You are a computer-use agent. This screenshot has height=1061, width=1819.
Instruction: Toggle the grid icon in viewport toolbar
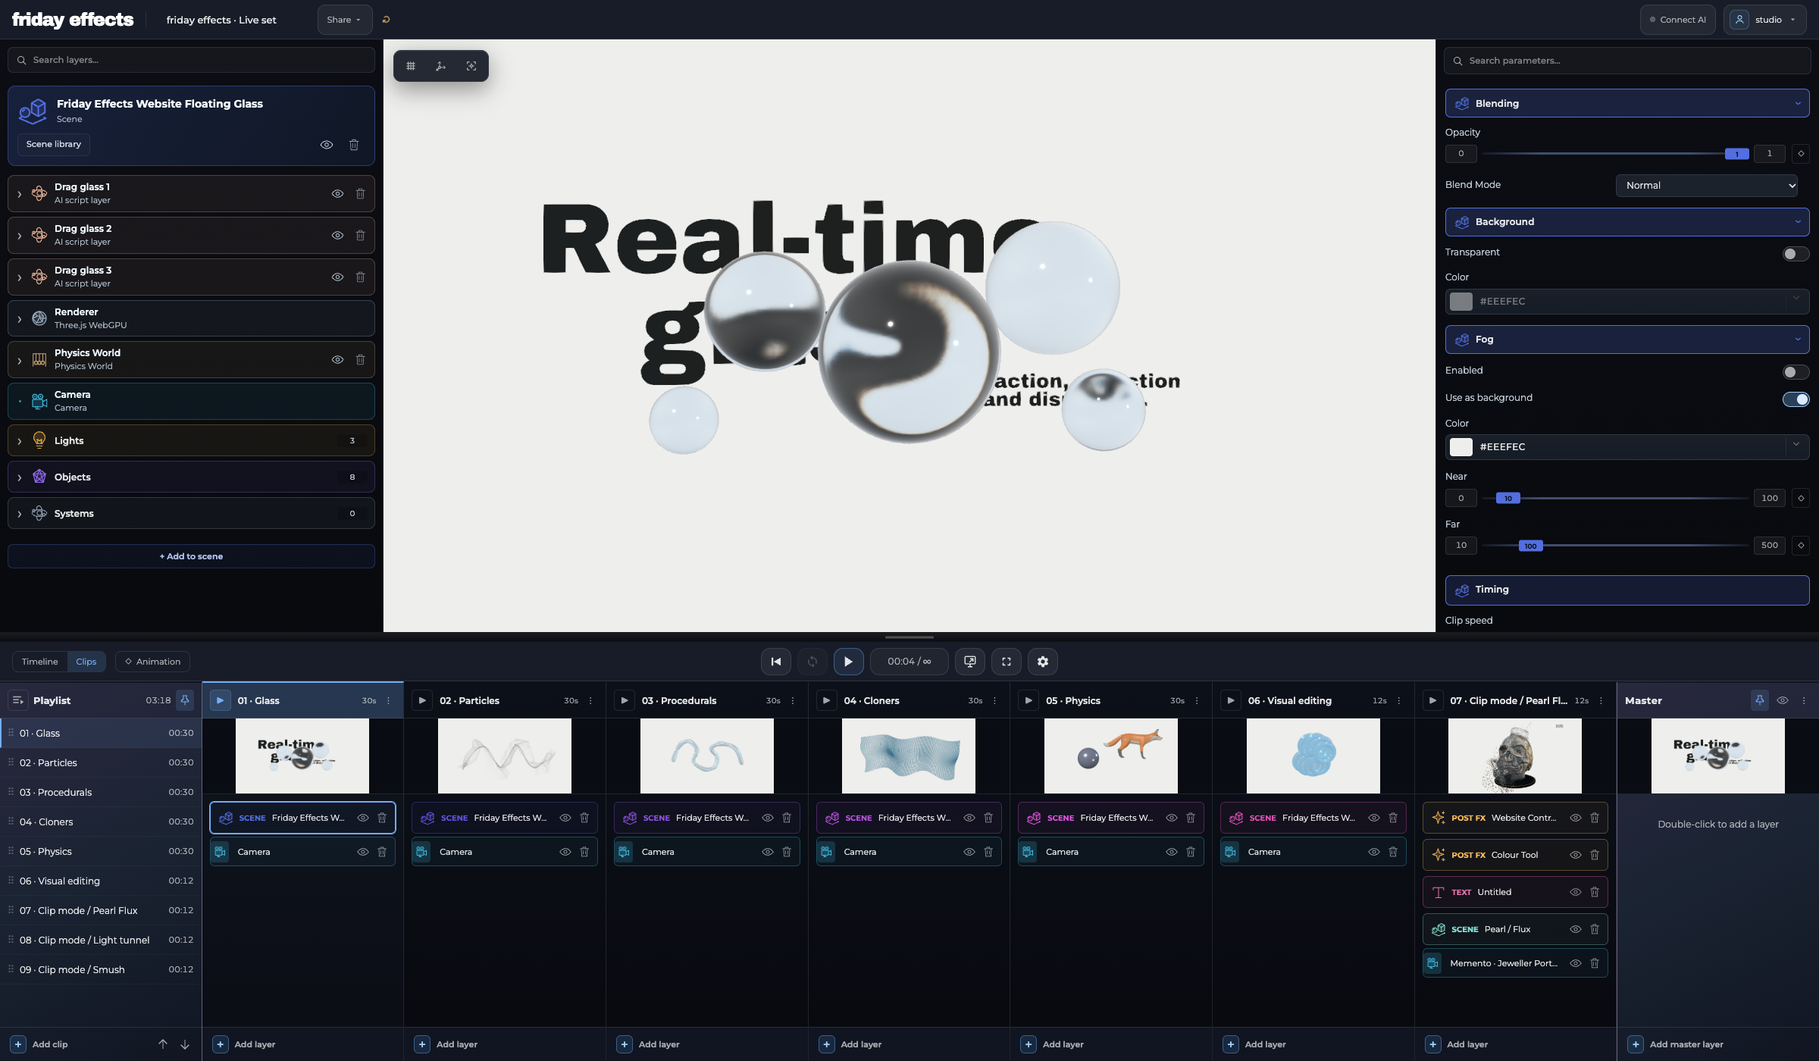[x=411, y=66]
